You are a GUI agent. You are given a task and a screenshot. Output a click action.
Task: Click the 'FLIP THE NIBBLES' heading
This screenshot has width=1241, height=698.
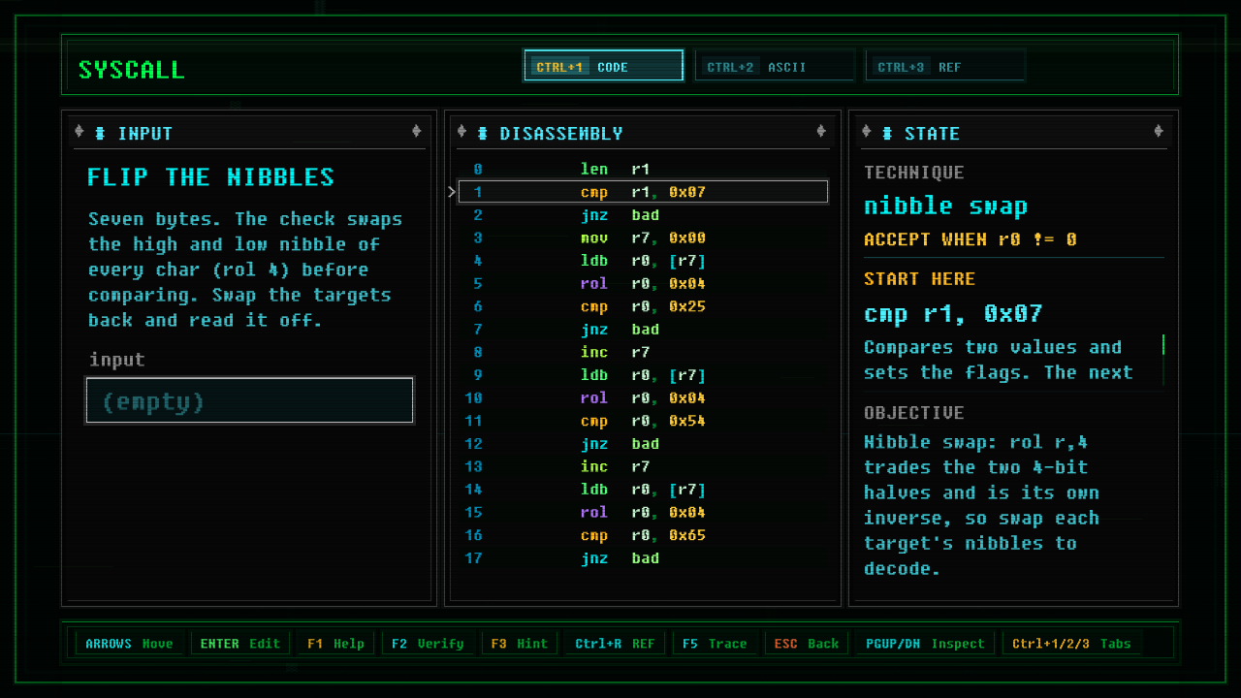[210, 177]
